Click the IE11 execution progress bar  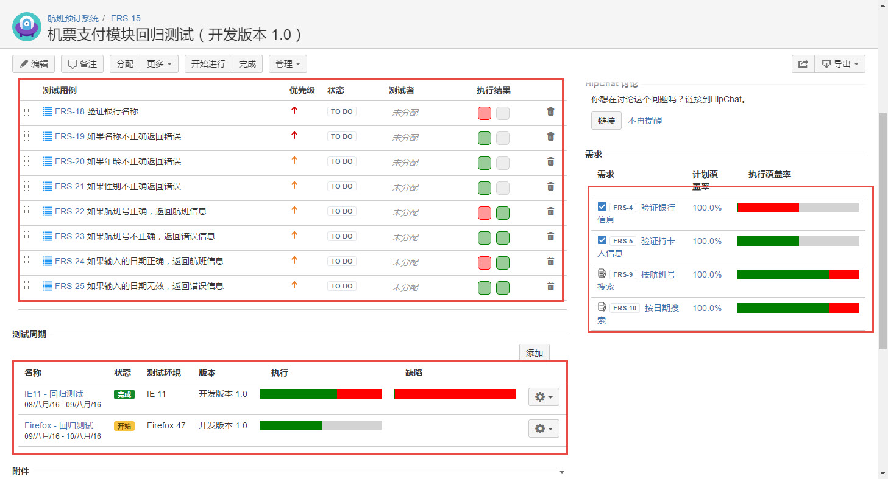pos(321,394)
